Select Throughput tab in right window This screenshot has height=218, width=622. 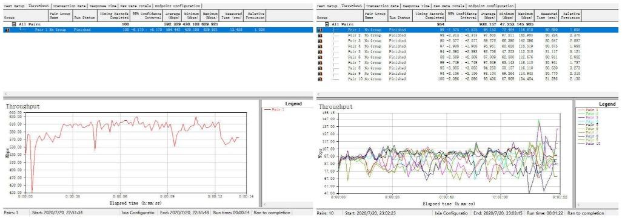click(x=352, y=6)
